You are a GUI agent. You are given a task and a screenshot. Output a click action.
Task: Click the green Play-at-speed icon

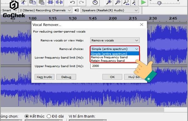[x=143, y=3]
